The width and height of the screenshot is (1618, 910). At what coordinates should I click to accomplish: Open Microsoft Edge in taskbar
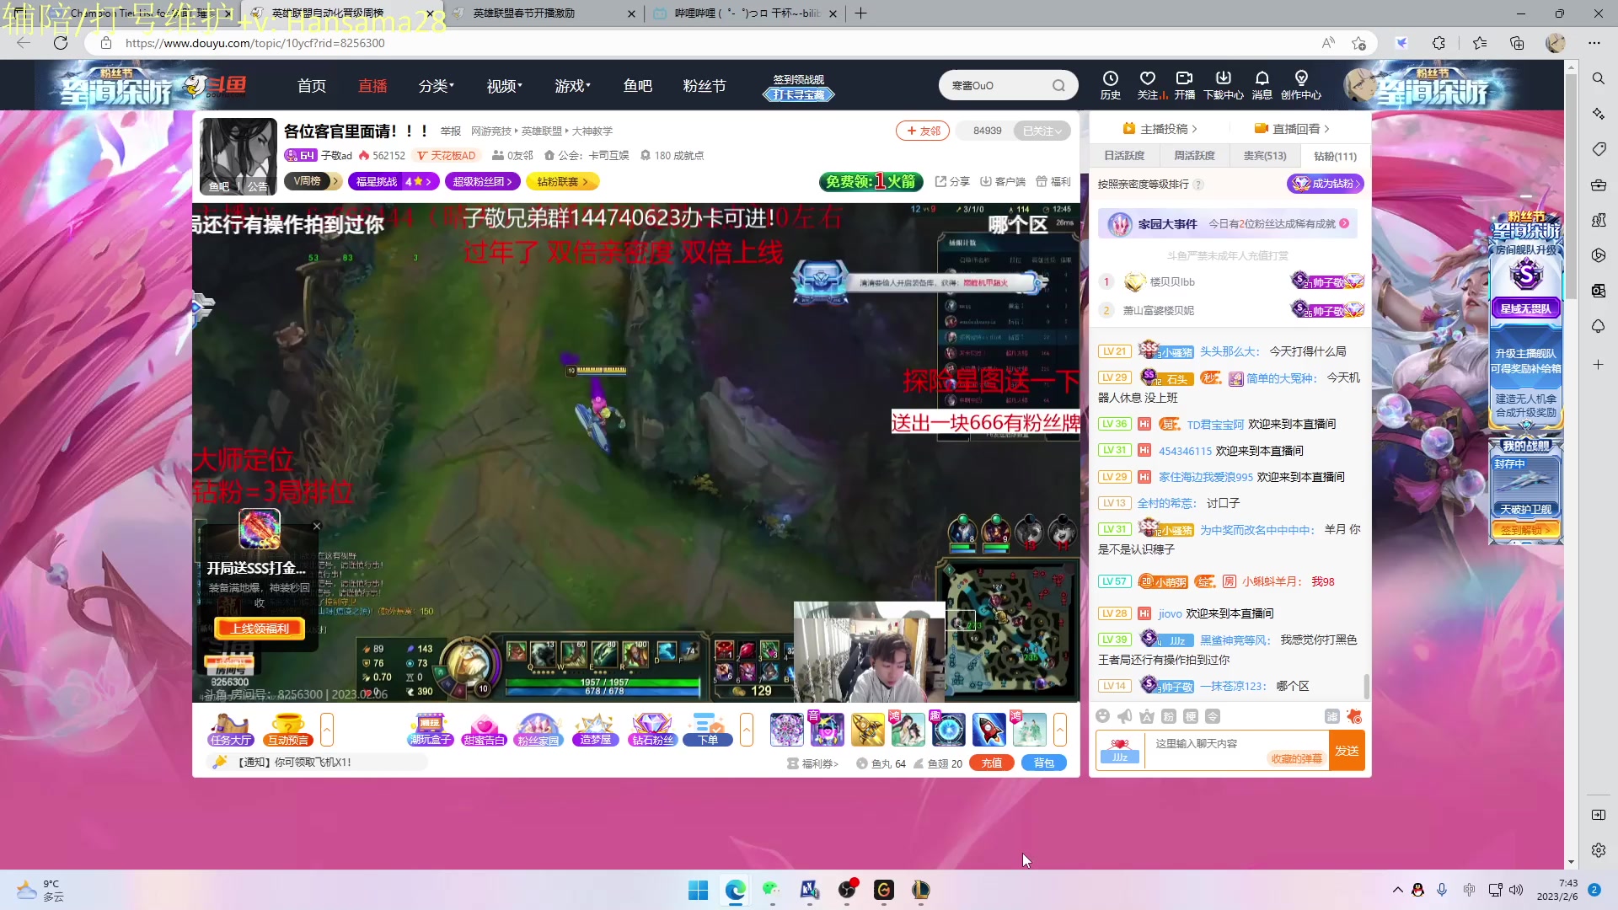[736, 890]
